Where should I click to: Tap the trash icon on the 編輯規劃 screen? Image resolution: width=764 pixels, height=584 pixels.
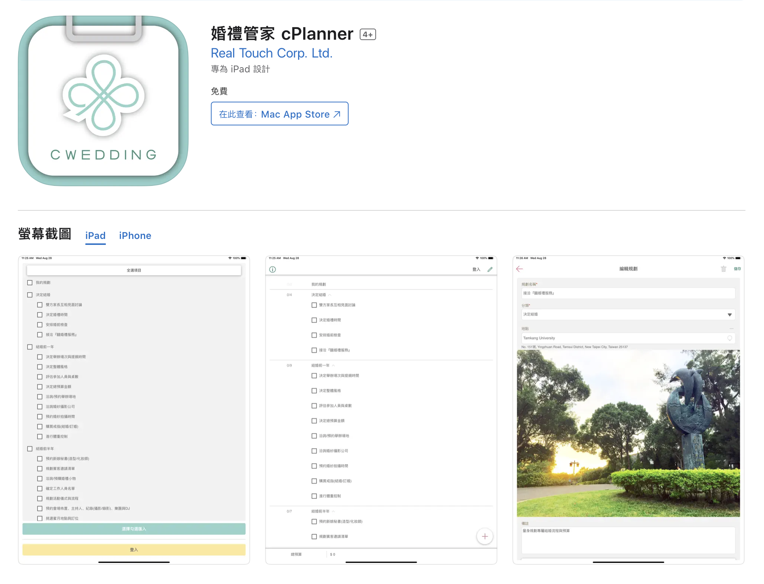[x=724, y=269]
